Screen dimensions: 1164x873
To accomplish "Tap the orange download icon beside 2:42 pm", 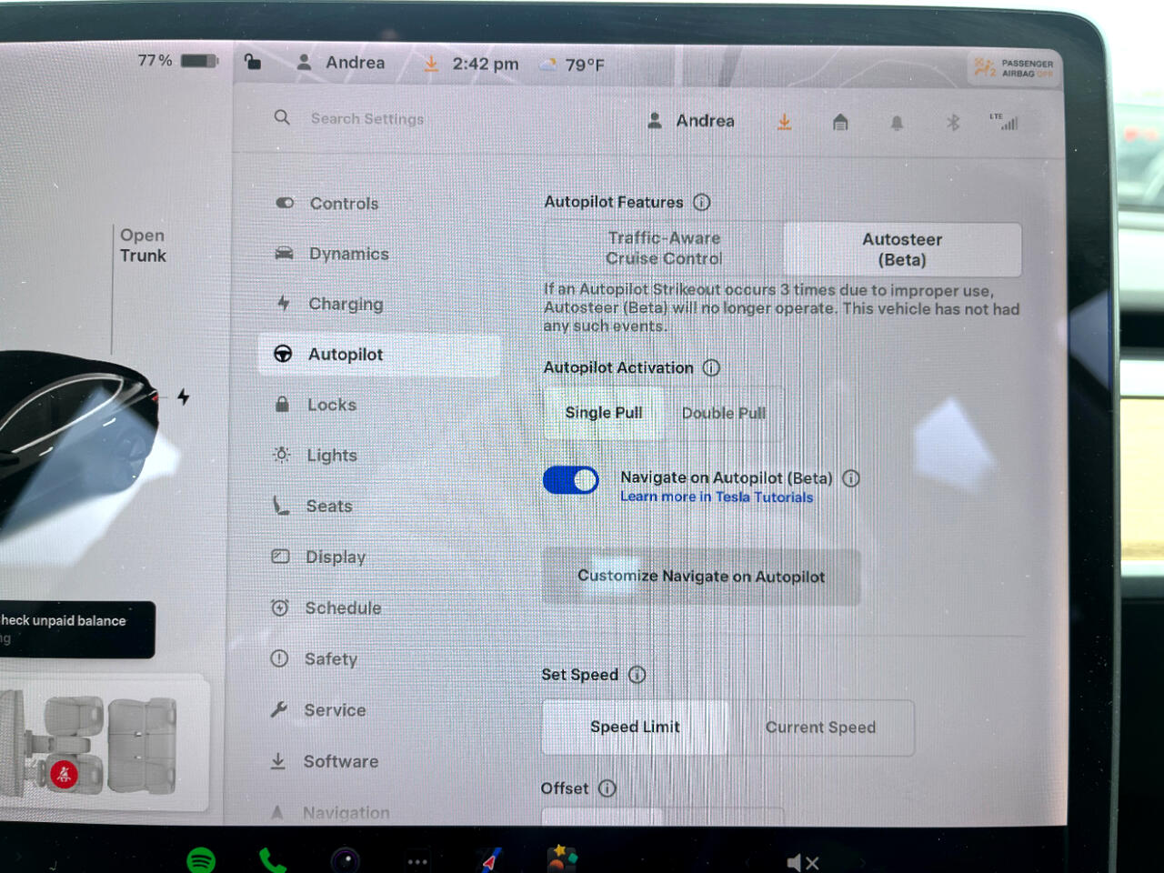I will click(x=431, y=64).
